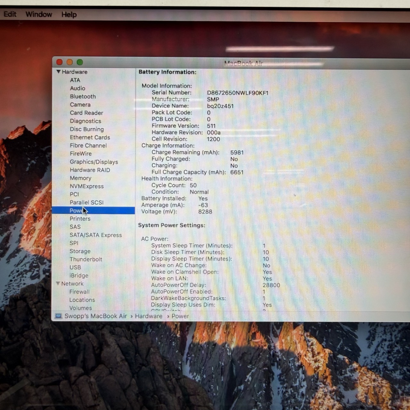Click Full Charge Capacity value 6651
The image size is (410, 410).
237,172
